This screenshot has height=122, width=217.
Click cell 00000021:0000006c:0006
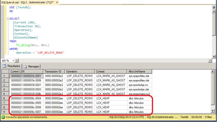point(26,107)
